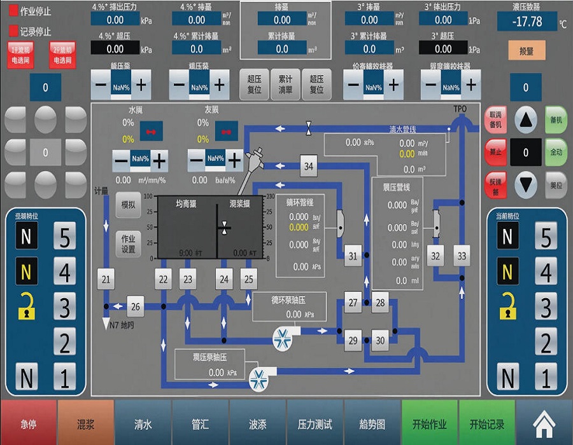Increase the water valve percentage with plus
The height and width of the screenshot is (445, 573).
pyautogui.click(x=159, y=161)
